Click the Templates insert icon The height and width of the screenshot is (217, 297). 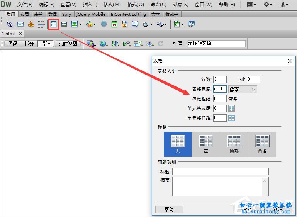tap(177, 24)
